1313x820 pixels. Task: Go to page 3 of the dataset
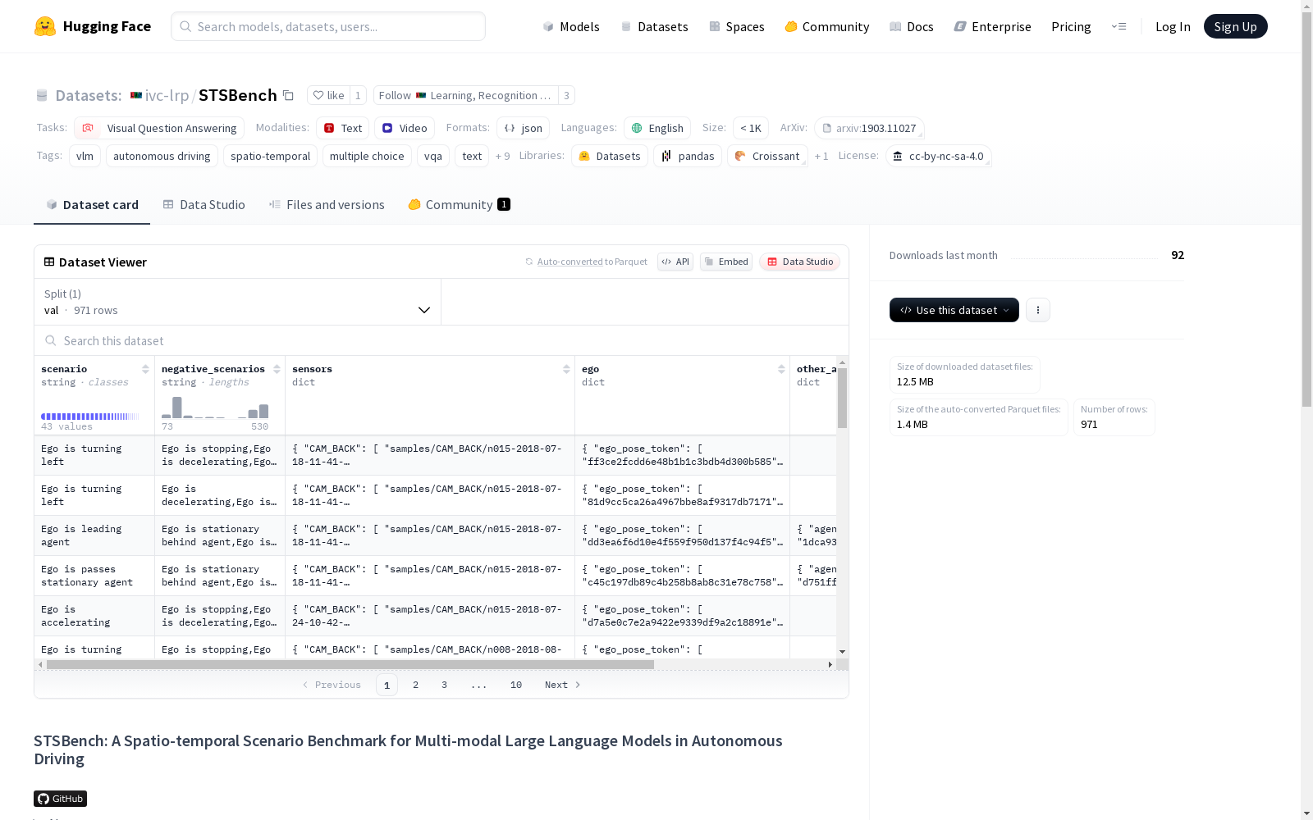445,685
